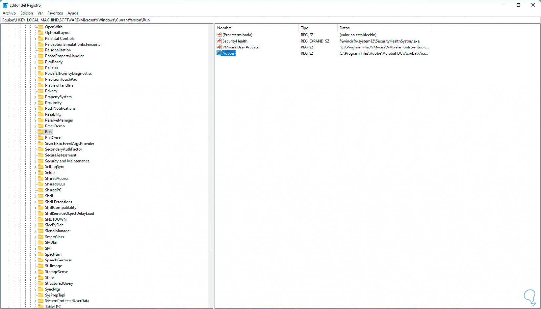This screenshot has height=309, width=541.
Task: Click the SecurityHealthSystray.exe data cell
Action: point(380,41)
